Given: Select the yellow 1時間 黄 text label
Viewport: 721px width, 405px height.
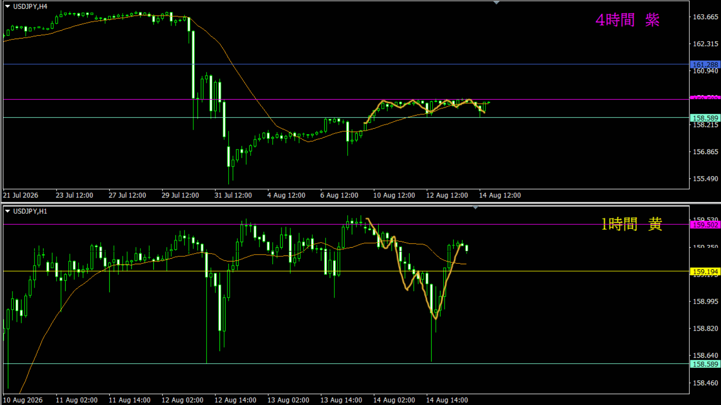Looking at the screenshot, I should [x=631, y=224].
